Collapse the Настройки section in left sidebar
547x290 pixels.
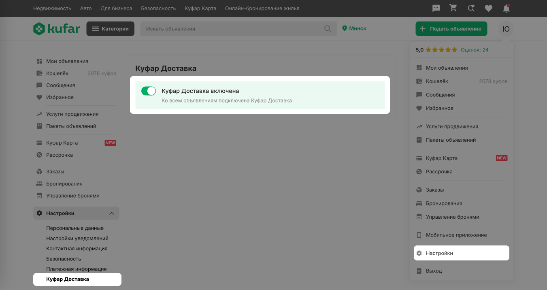coord(112,213)
